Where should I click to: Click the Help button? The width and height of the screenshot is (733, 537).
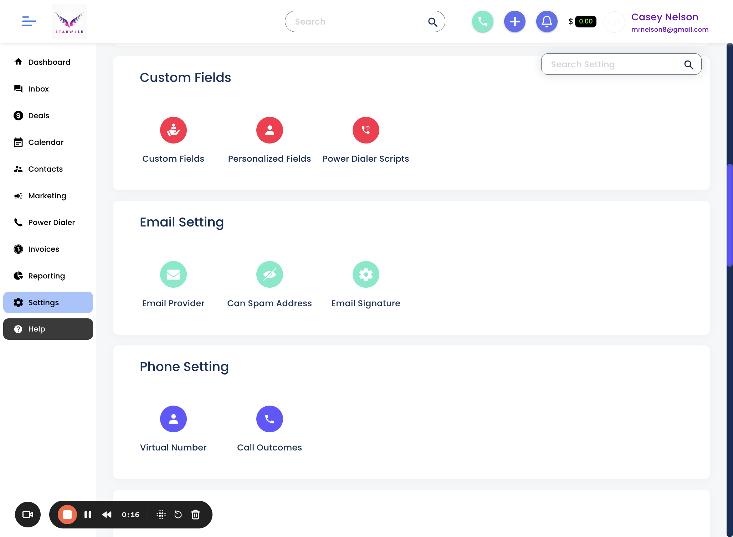pos(48,329)
